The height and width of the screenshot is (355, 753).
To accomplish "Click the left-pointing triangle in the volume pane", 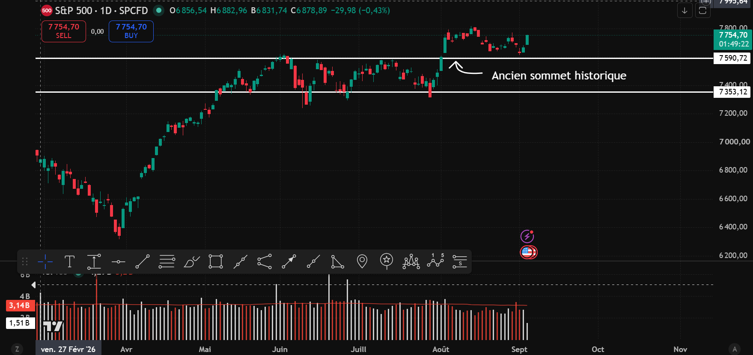I will [33, 285].
